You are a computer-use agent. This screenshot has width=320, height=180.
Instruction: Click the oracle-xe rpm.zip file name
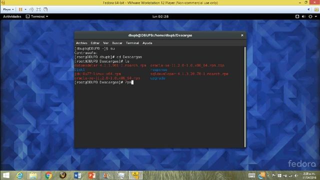[x=187, y=65]
